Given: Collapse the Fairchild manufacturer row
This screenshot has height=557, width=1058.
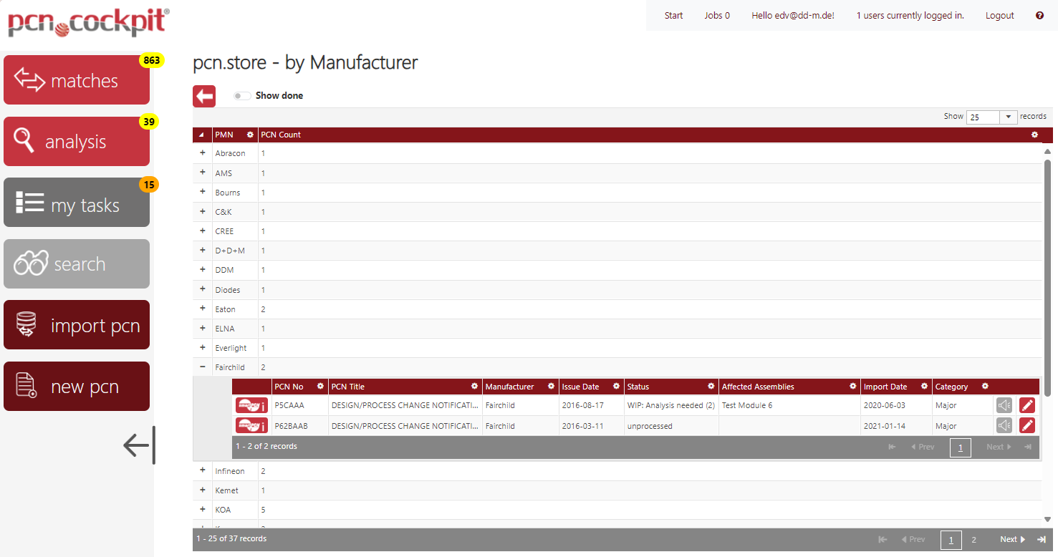Looking at the screenshot, I should 202,367.
